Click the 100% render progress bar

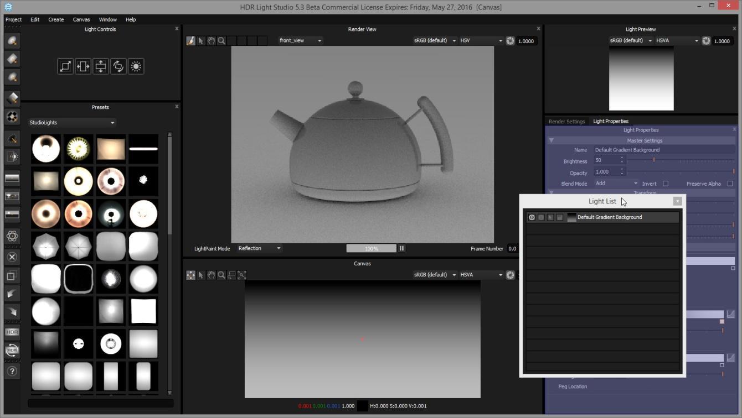(372, 249)
